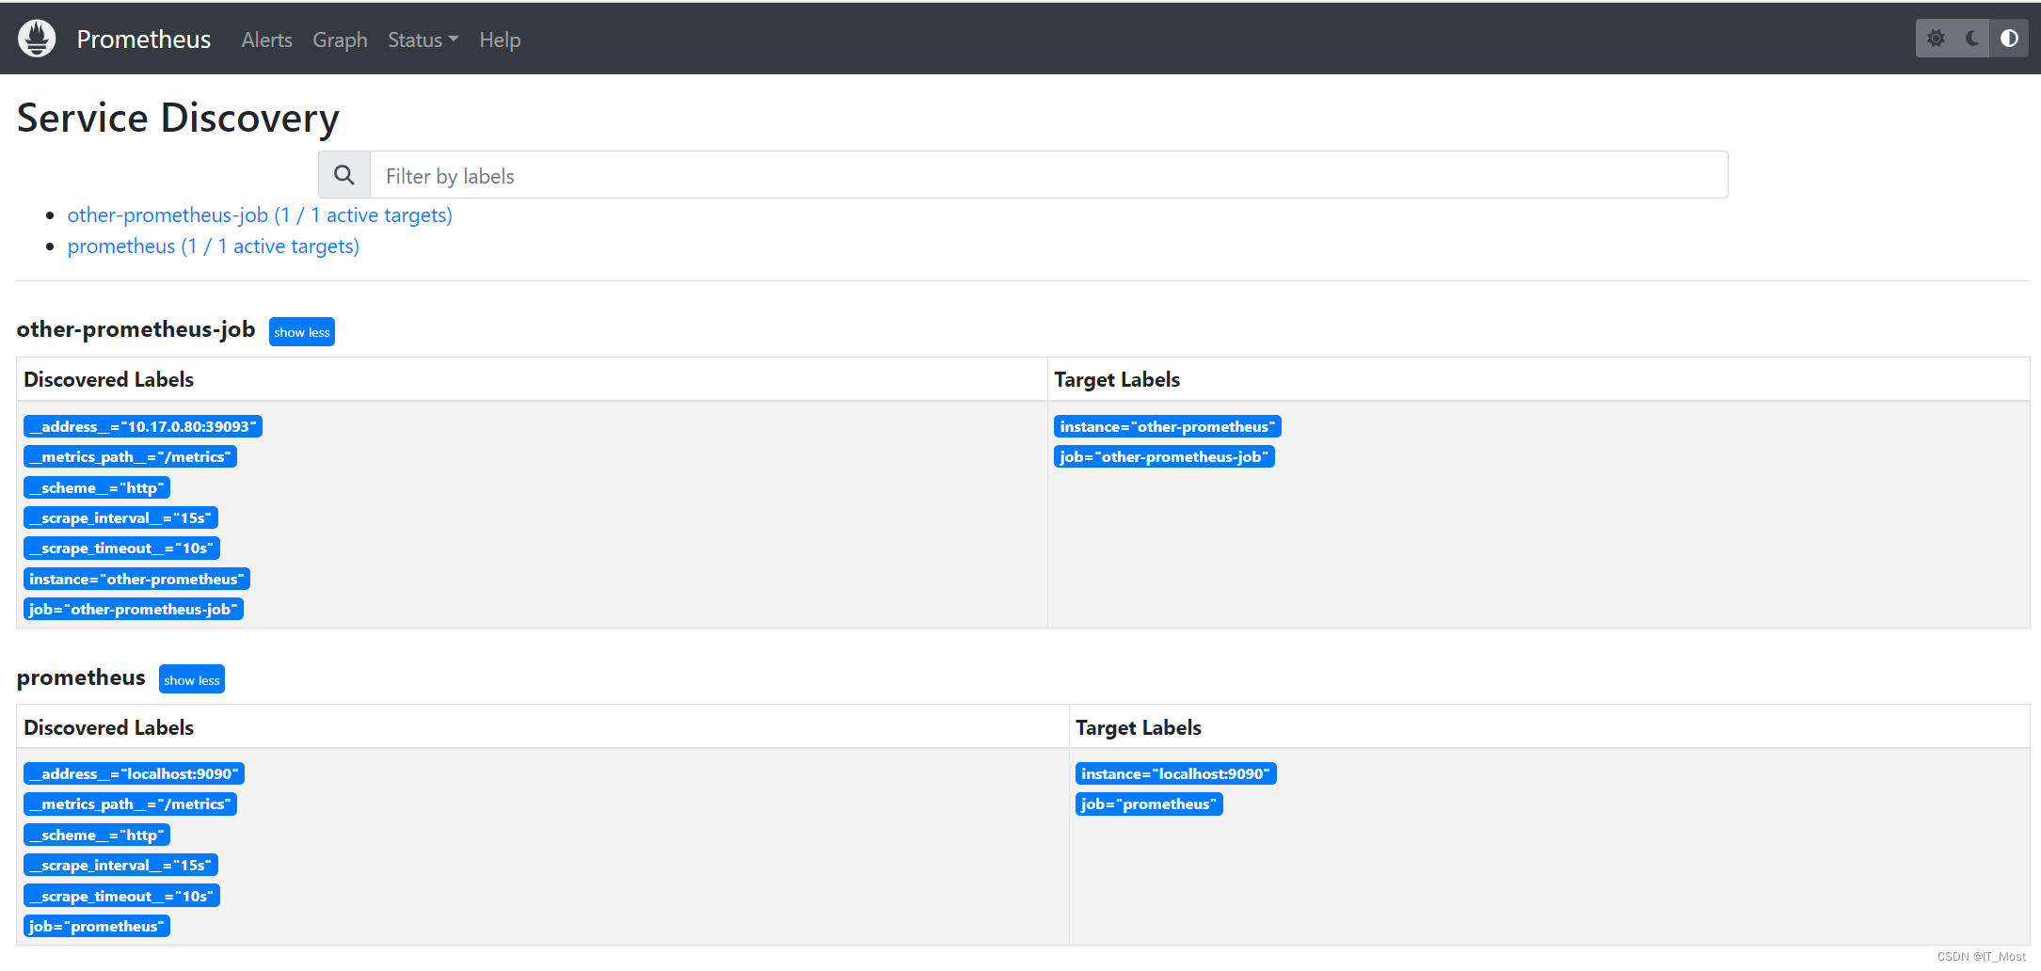Click target label job="other-prometheus-job"
The height and width of the screenshot is (971, 2041).
point(1164,457)
